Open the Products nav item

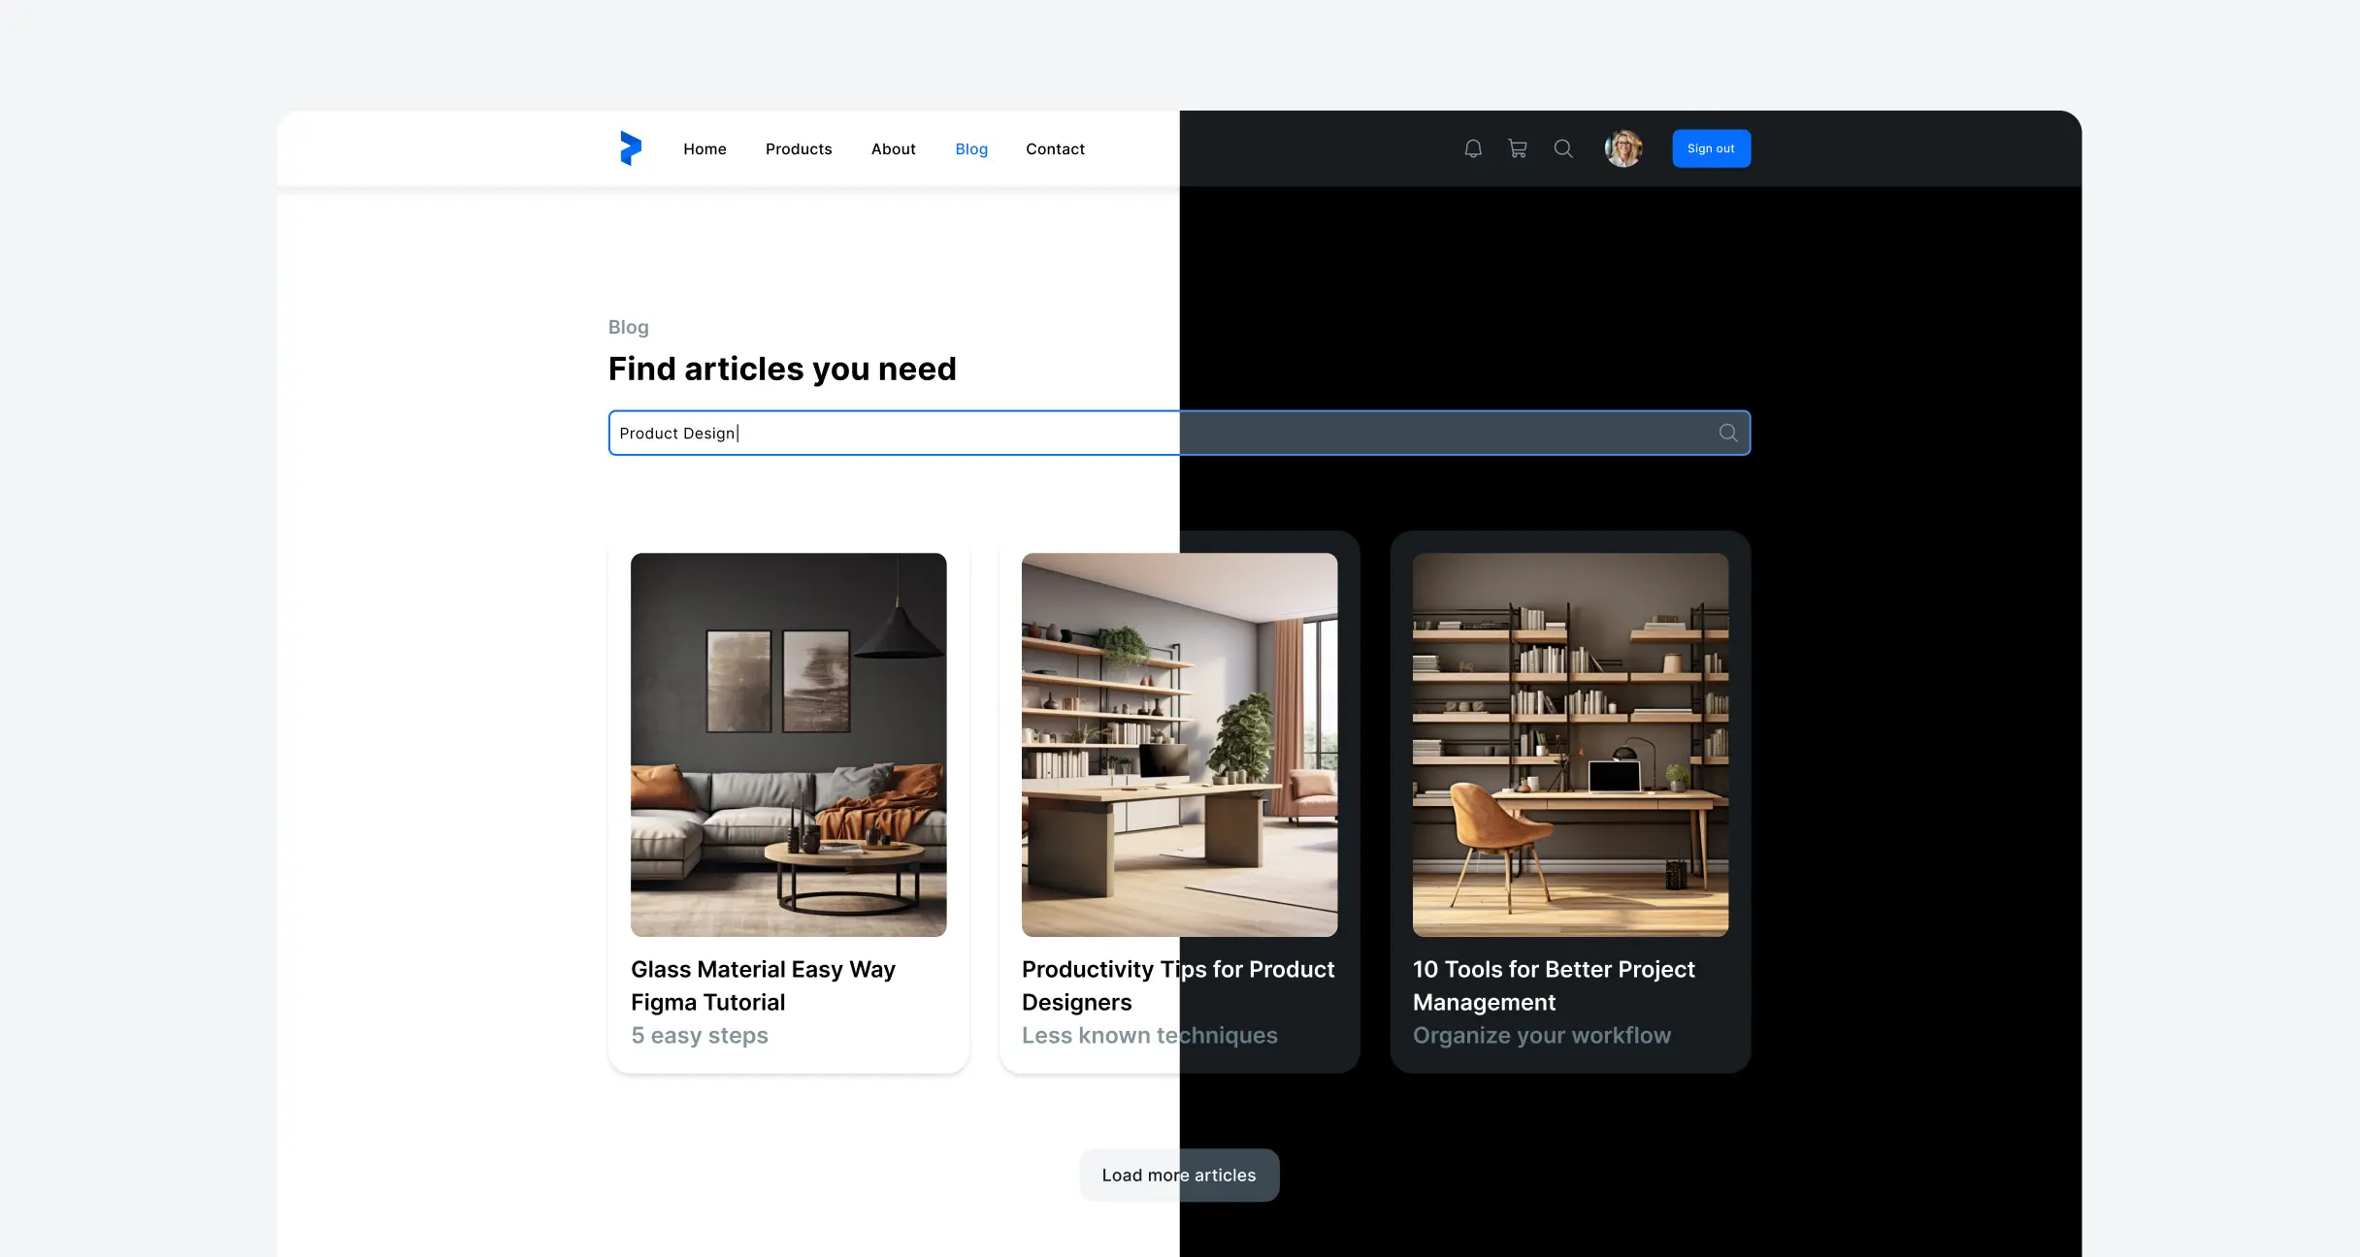[x=799, y=148]
